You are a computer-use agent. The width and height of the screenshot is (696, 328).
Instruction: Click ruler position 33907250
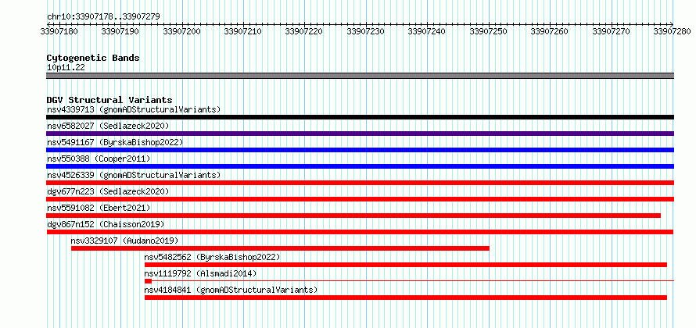click(489, 31)
